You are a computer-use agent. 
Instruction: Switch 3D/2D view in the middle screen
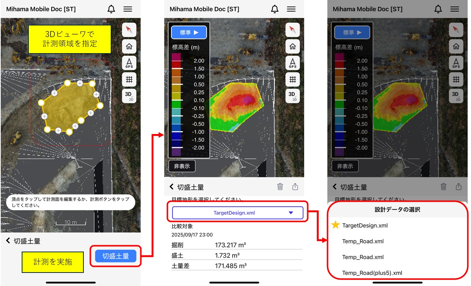coord(293,96)
